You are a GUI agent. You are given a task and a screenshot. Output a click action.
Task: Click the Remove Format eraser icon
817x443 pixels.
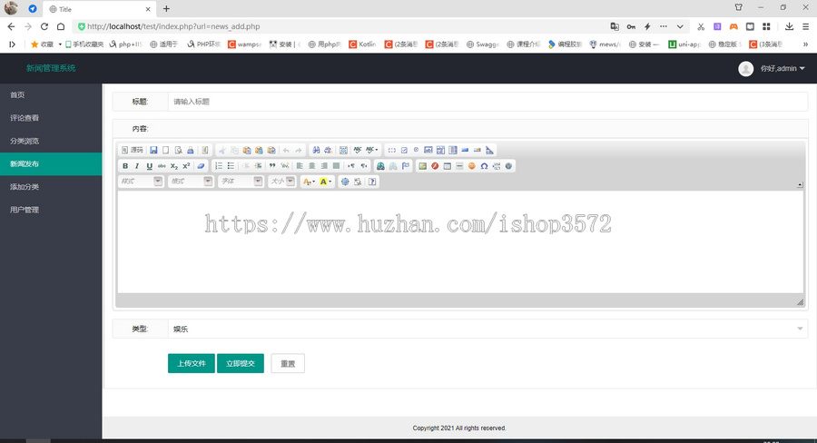[x=201, y=166]
